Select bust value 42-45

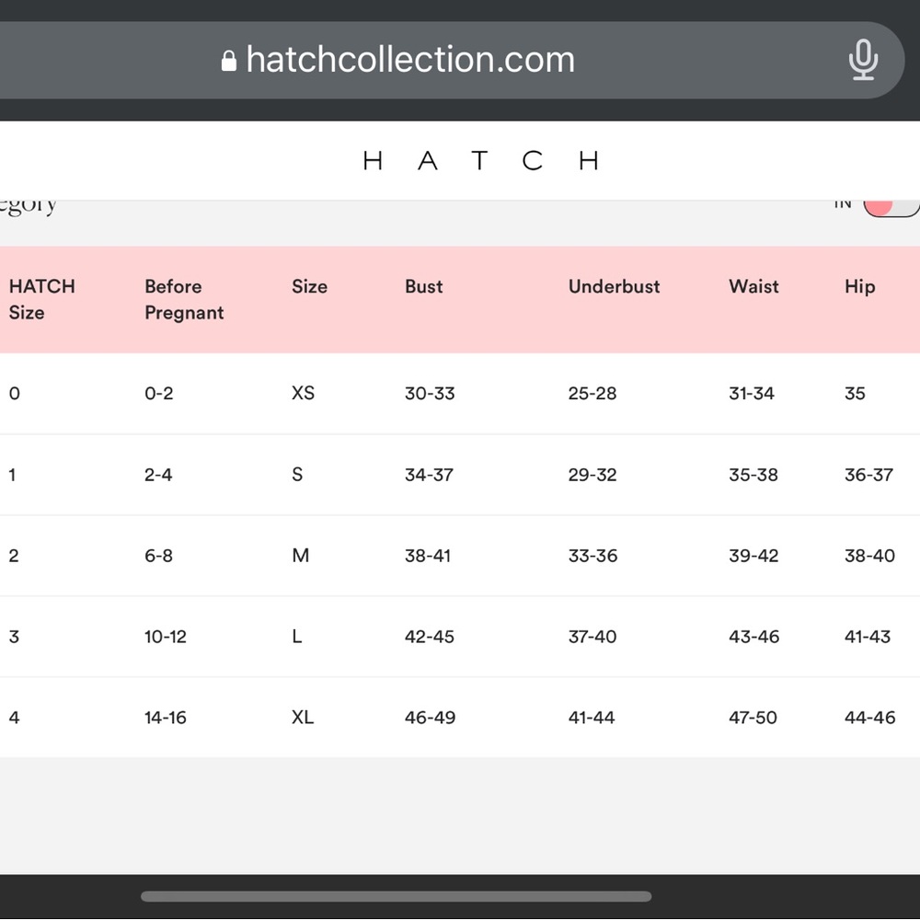coord(429,636)
